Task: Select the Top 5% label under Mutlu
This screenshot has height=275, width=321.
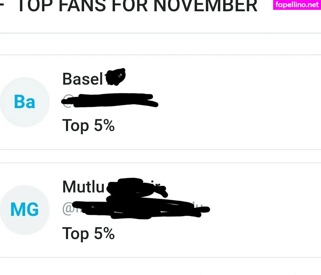Action: tap(88, 233)
